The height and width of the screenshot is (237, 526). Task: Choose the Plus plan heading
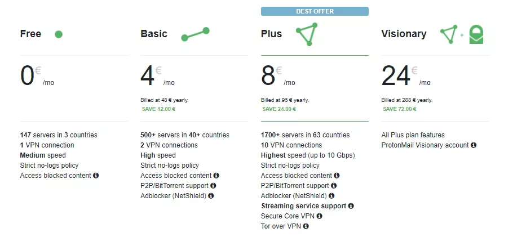point(271,34)
